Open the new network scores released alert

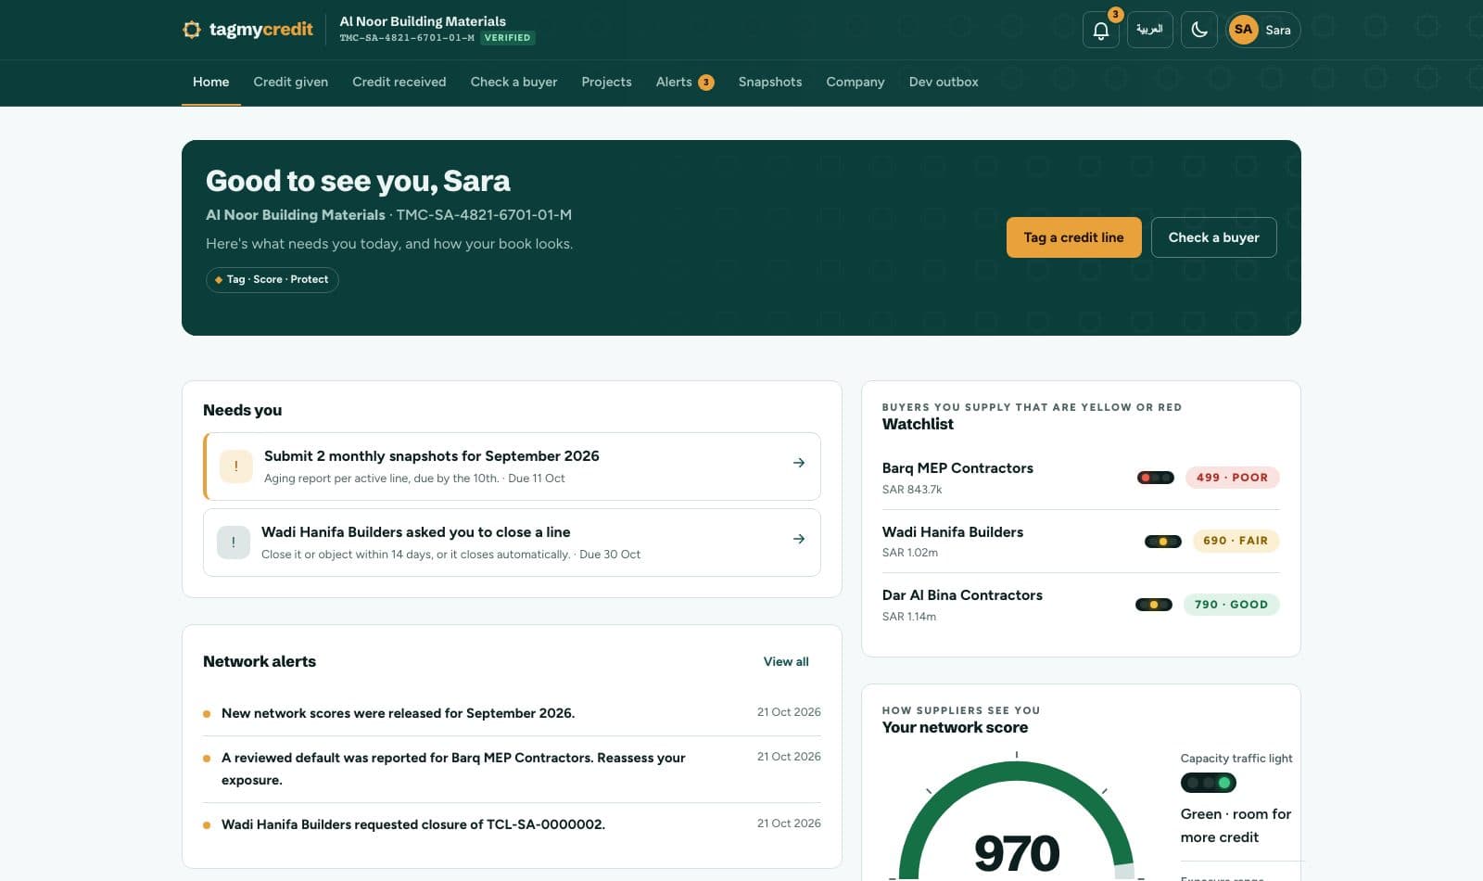pos(512,713)
